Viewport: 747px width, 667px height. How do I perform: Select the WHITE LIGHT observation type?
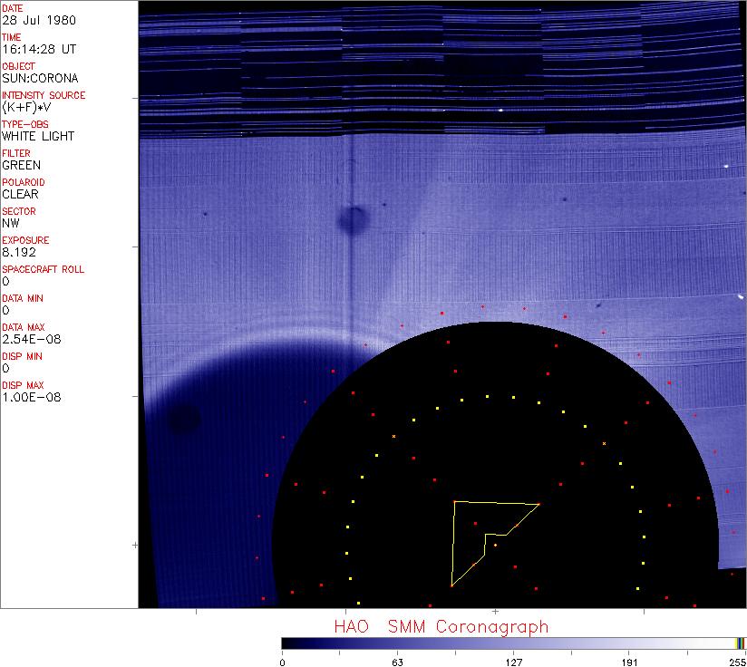click(x=38, y=136)
